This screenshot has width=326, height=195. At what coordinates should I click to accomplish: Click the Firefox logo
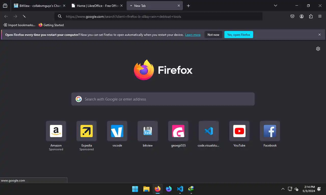(163, 70)
